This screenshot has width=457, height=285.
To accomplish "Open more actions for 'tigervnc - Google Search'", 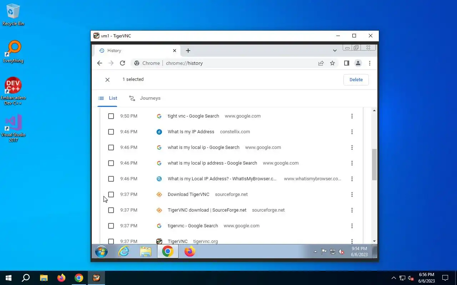I will click(352, 226).
